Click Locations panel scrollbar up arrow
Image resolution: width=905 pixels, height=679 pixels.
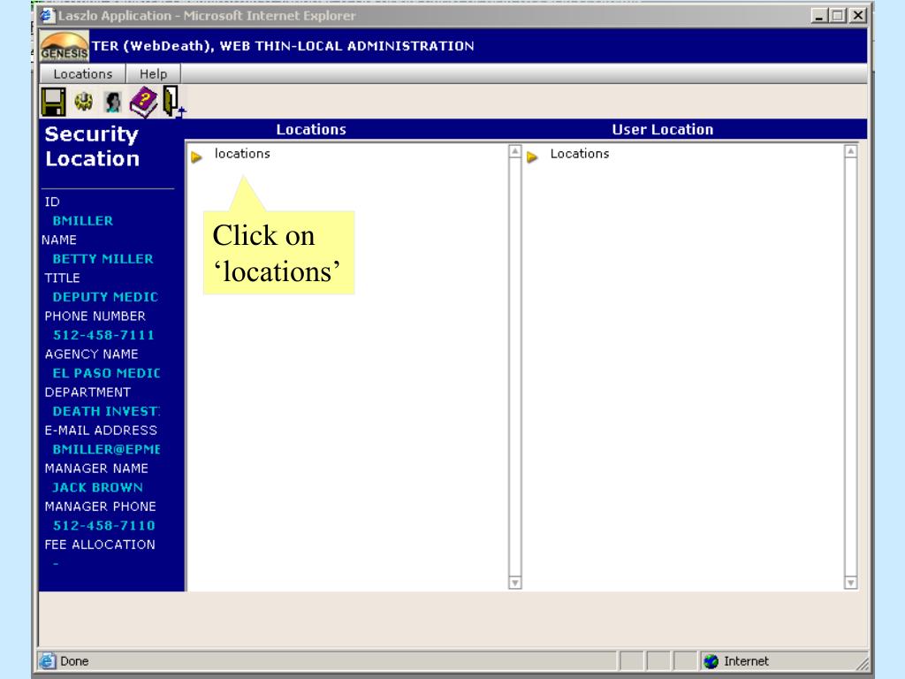515,151
